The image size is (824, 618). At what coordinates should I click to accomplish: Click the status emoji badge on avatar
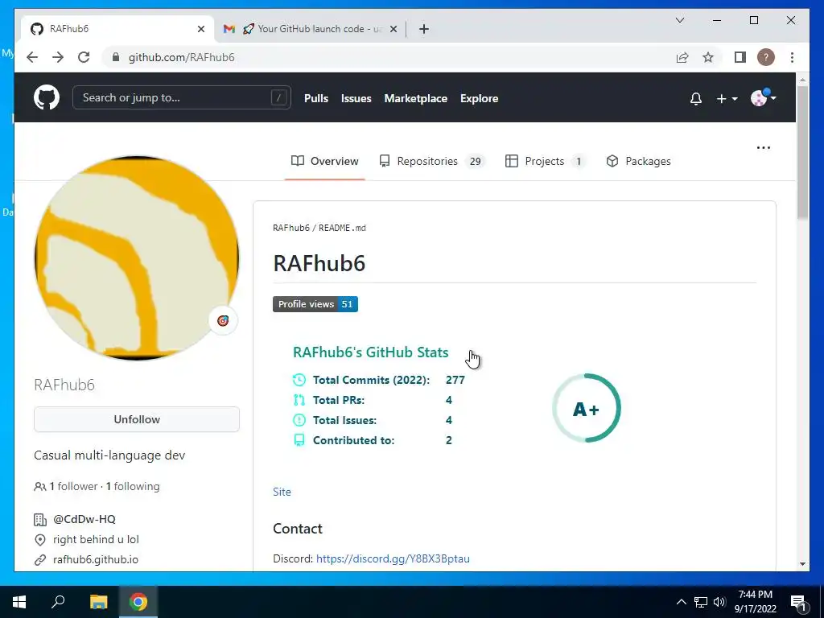click(x=223, y=320)
